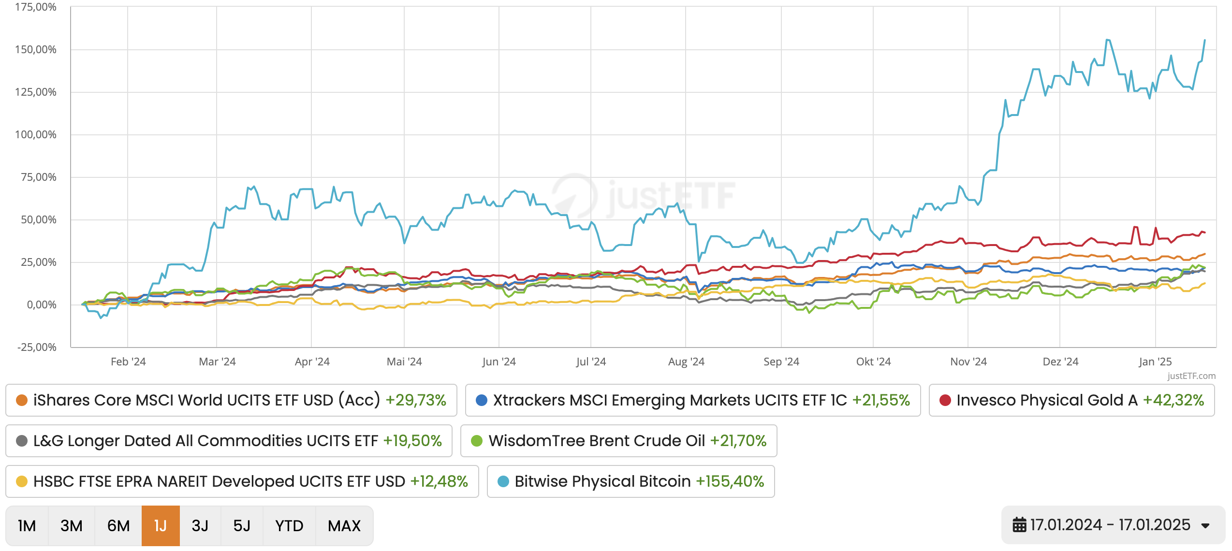Click the red dot for Invesco Physical Gold
This screenshot has height=551, width=1232.
pyautogui.click(x=945, y=400)
